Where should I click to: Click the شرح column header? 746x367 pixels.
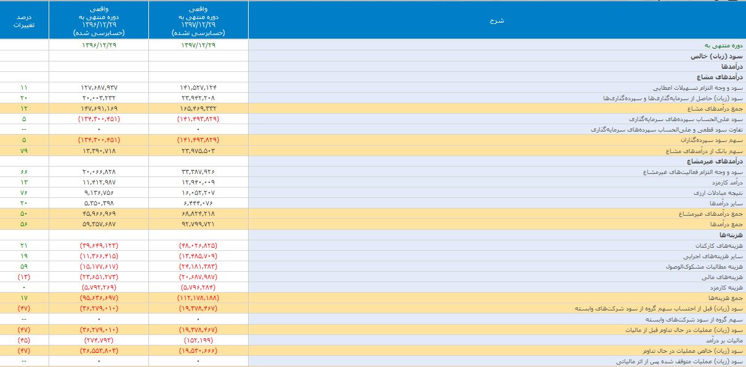tap(497, 20)
